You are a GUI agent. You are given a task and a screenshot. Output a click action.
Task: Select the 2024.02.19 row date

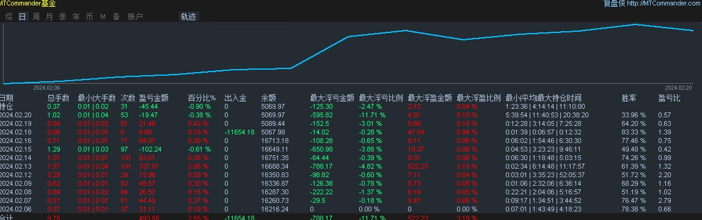[x=16, y=123]
